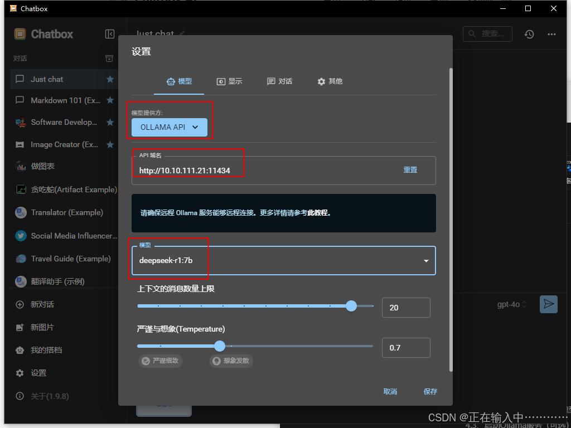Click the 翻译助手 avatar icon
Screen dimensions: 571x428
pyautogui.click(x=21, y=281)
